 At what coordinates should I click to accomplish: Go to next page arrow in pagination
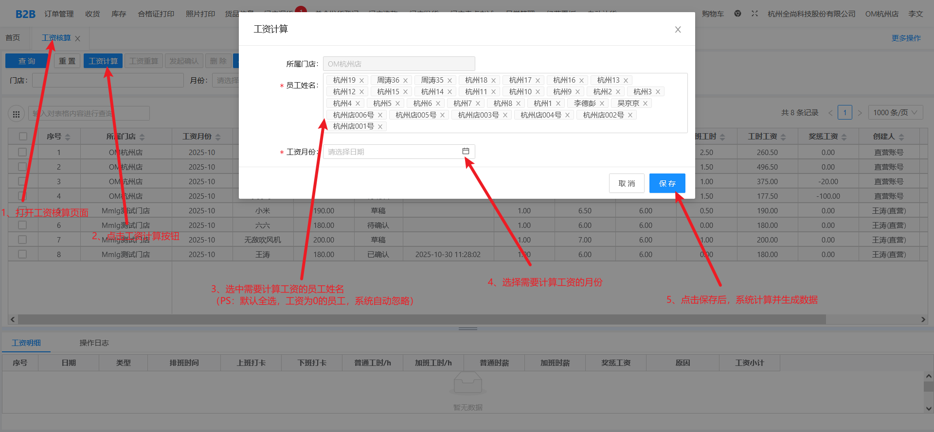click(860, 113)
